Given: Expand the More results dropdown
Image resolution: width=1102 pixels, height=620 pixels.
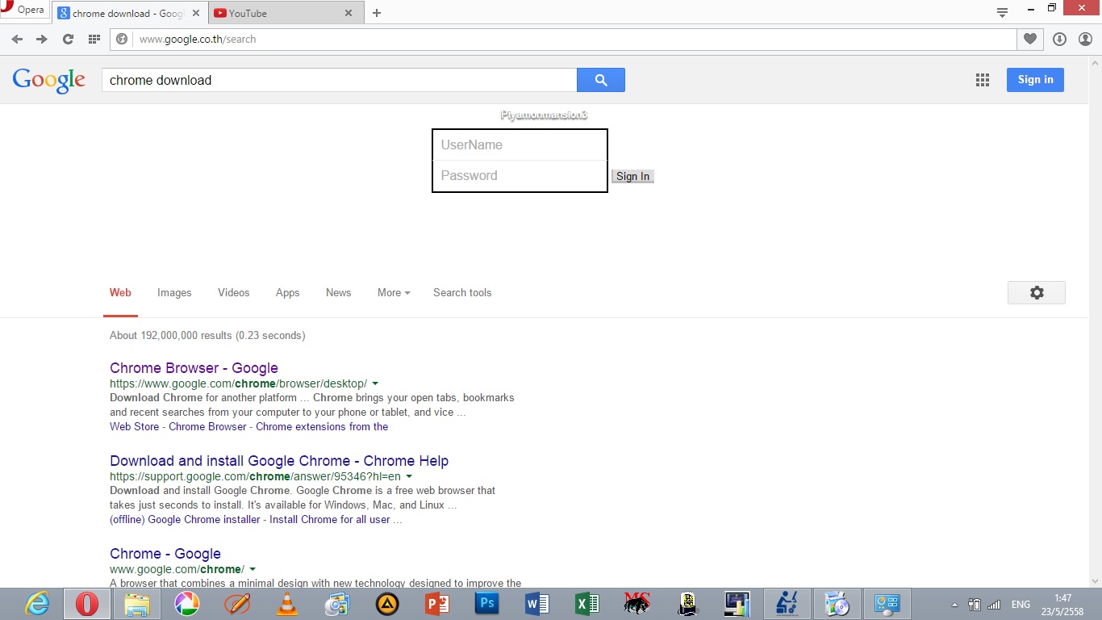Looking at the screenshot, I should pyautogui.click(x=394, y=293).
